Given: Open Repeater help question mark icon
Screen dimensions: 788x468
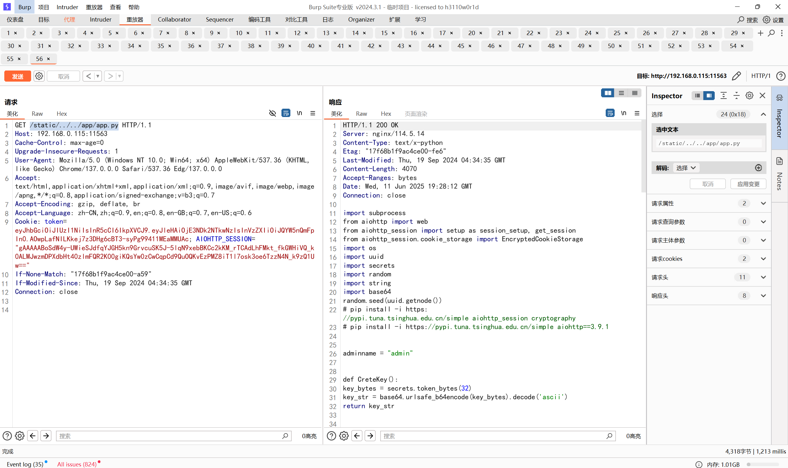Looking at the screenshot, I should pos(780,76).
